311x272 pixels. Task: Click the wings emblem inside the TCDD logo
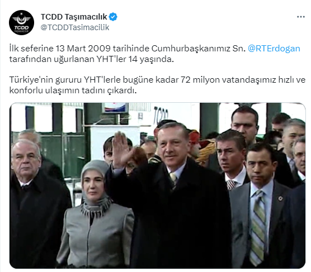tap(21, 19)
